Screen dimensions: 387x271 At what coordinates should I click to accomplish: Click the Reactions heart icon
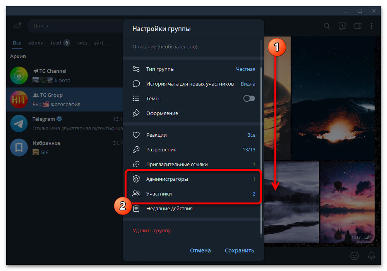[x=136, y=135]
